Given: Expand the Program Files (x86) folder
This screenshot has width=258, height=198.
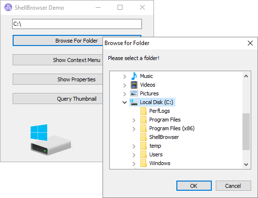Looking at the screenshot, I should tap(134, 129).
